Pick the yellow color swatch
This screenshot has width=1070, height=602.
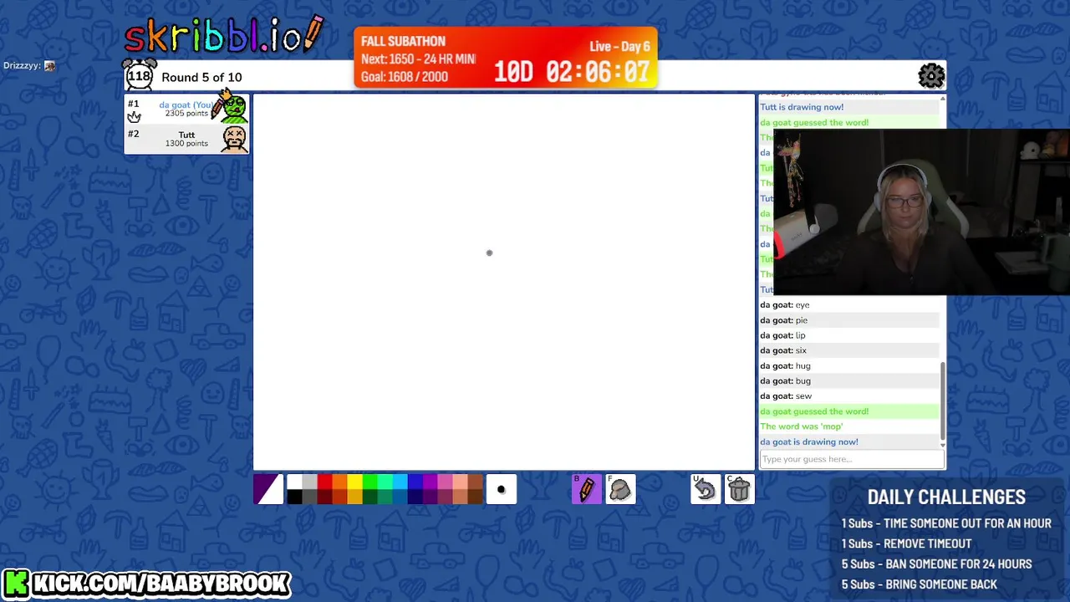pyautogui.click(x=354, y=482)
